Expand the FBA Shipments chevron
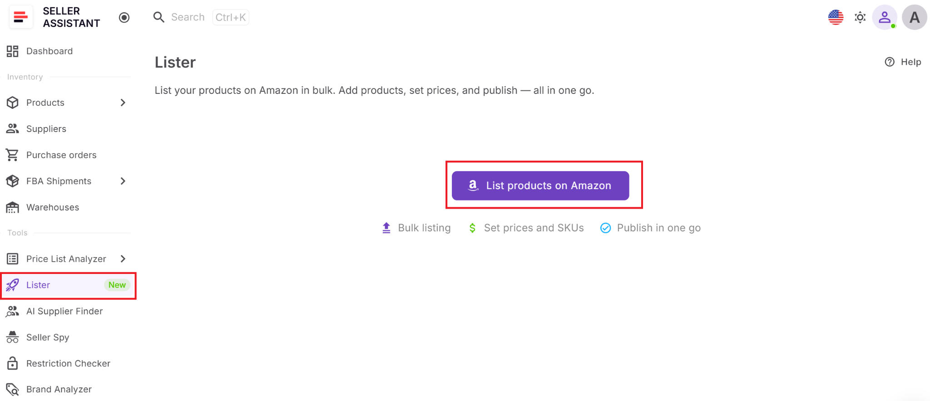Screen dimensions: 930x401 pos(123,181)
